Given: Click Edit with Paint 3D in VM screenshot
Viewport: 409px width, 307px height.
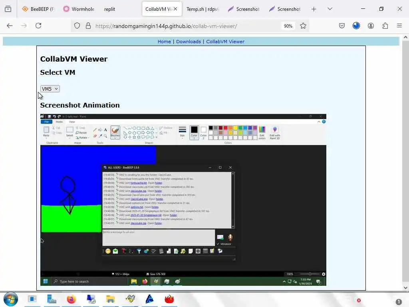Looking at the screenshot, I should point(275,132).
